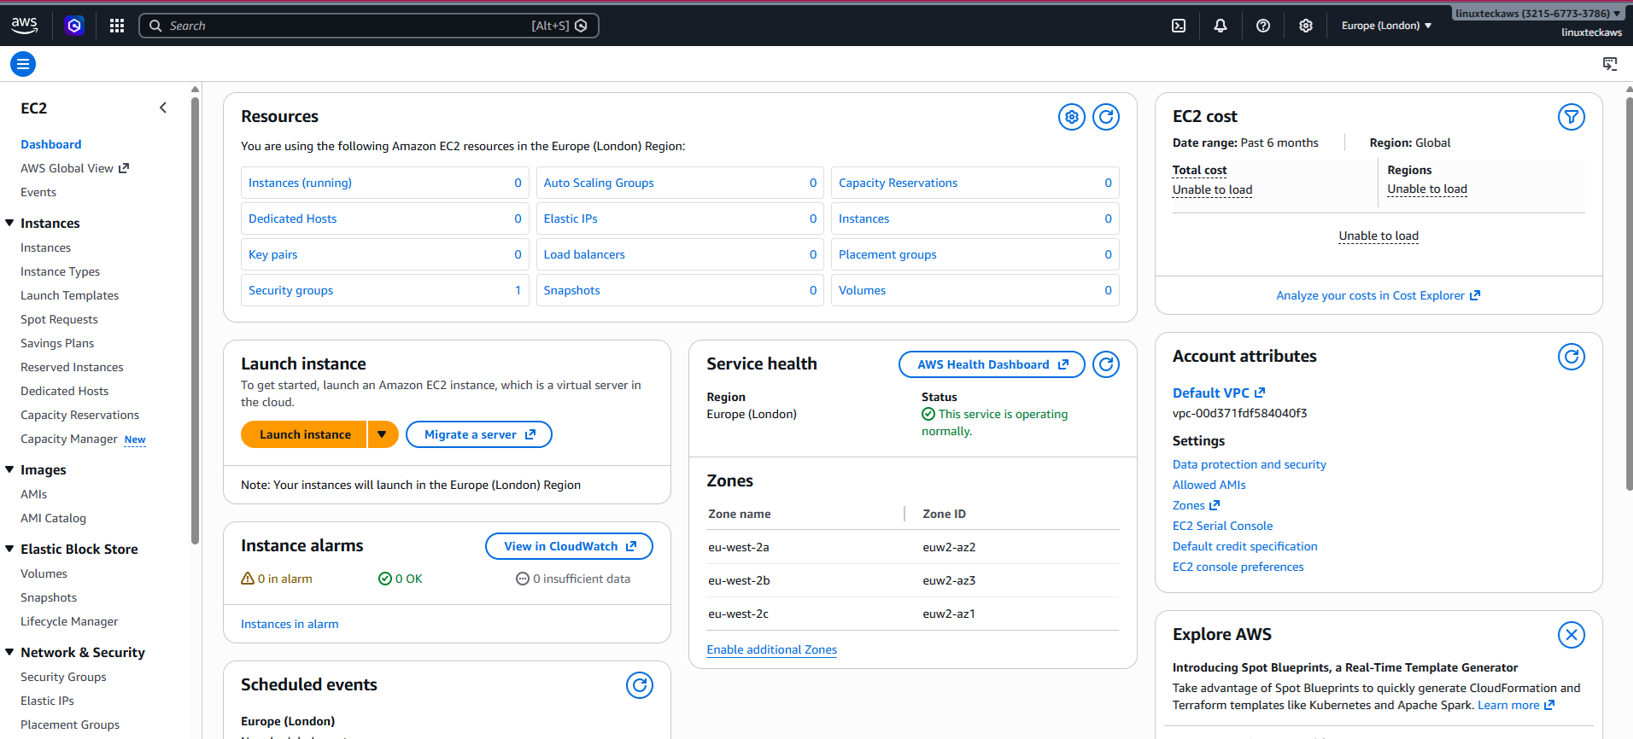
Task: Open Instances (running) resource tile
Action: click(385, 183)
